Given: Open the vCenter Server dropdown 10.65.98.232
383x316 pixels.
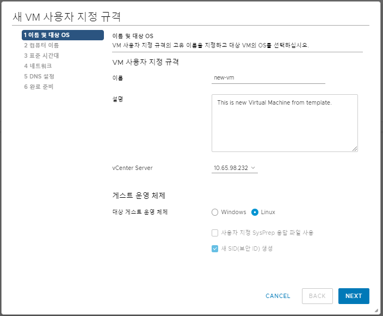Looking at the screenshot, I should point(234,168).
